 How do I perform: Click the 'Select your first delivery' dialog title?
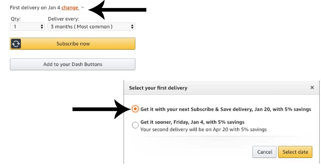pos(158,88)
